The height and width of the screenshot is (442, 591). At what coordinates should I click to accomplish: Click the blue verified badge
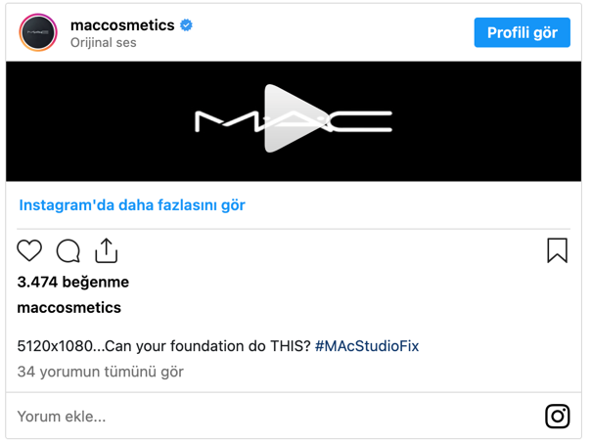[x=187, y=24]
